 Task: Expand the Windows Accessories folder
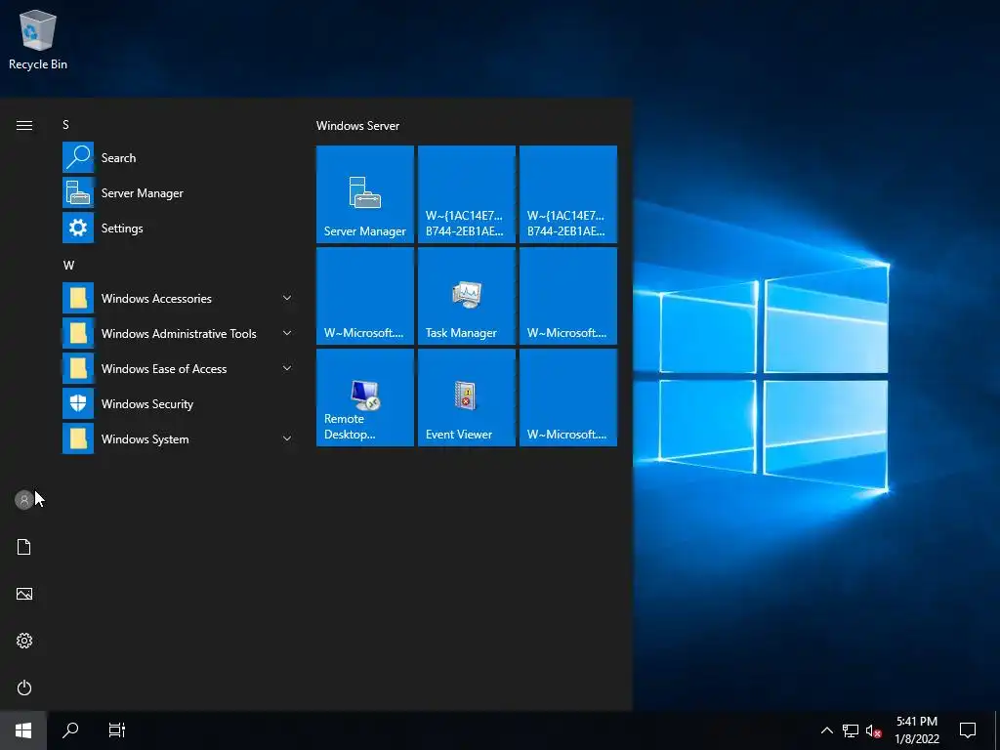pyautogui.click(x=179, y=298)
